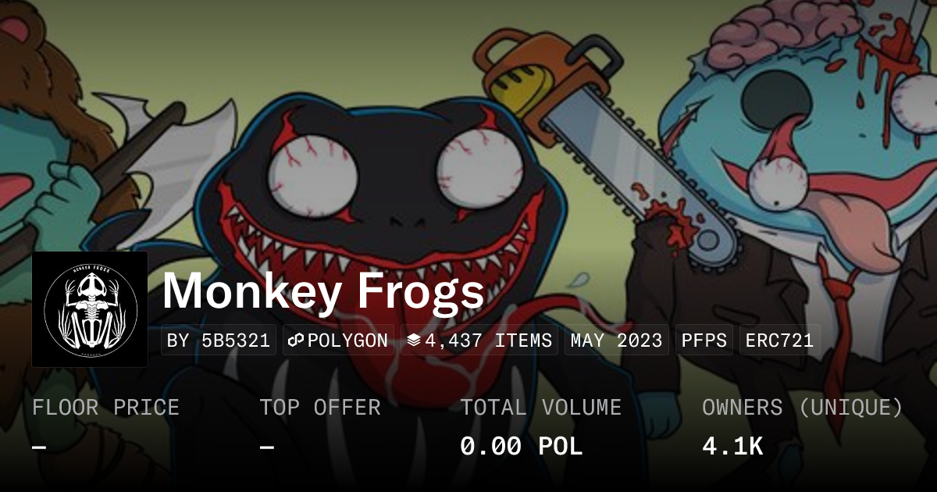Click the Polygon chain link icon
The height and width of the screenshot is (492, 937).
pos(296,340)
